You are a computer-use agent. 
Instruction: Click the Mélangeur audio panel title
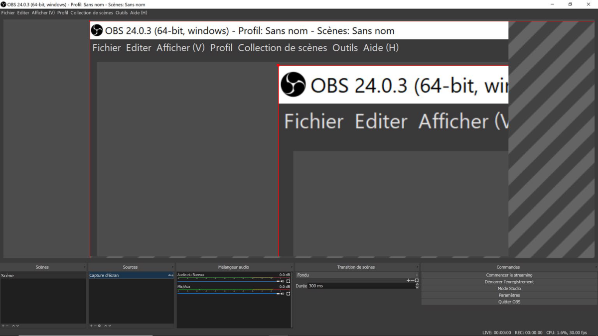click(x=234, y=267)
